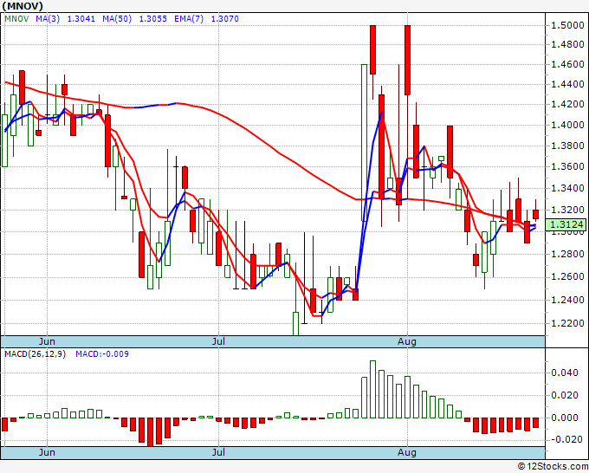
Task: Select the 1.4600 price axis label
Action: [567, 65]
